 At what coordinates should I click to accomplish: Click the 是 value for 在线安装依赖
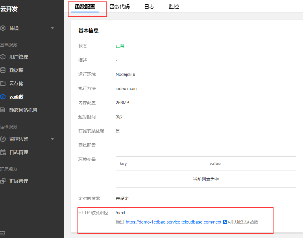[118, 131]
